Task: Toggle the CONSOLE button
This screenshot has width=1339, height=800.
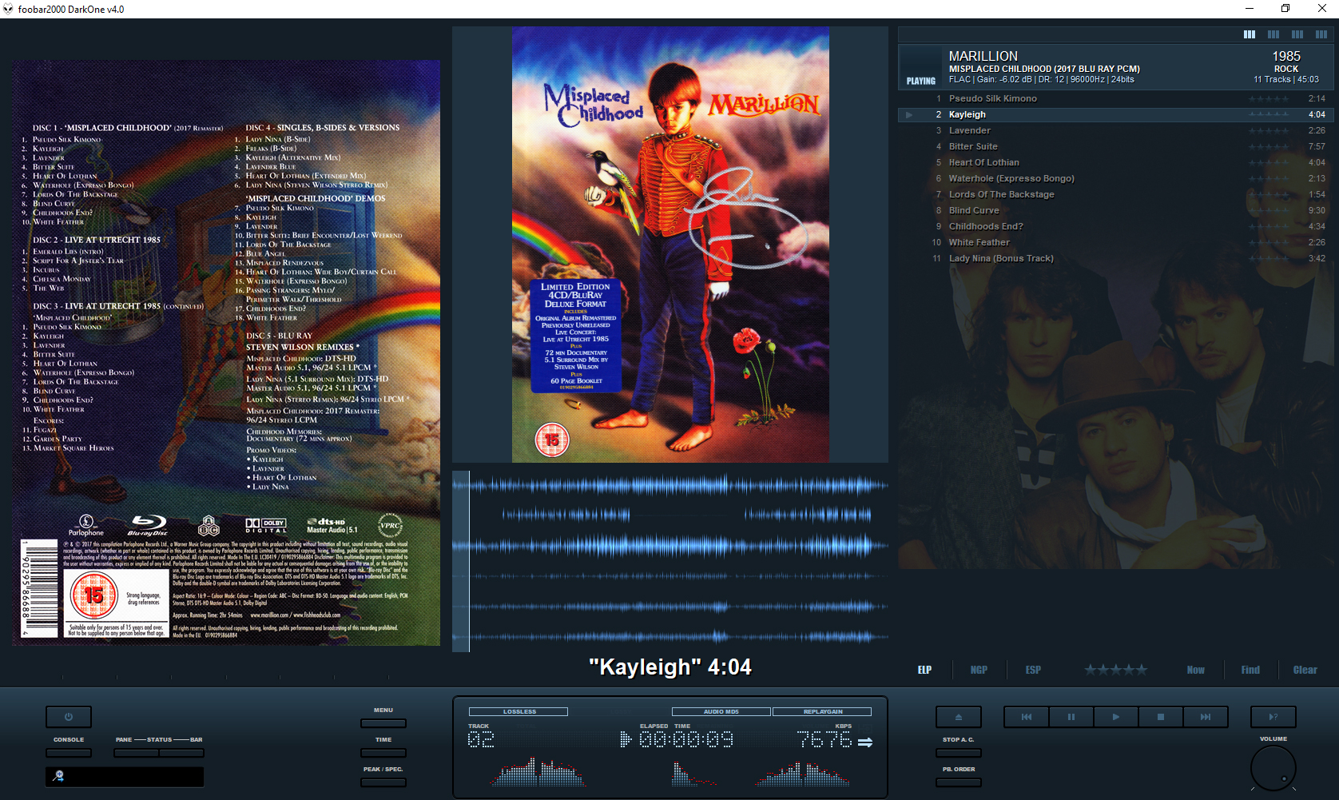Action: click(69, 753)
